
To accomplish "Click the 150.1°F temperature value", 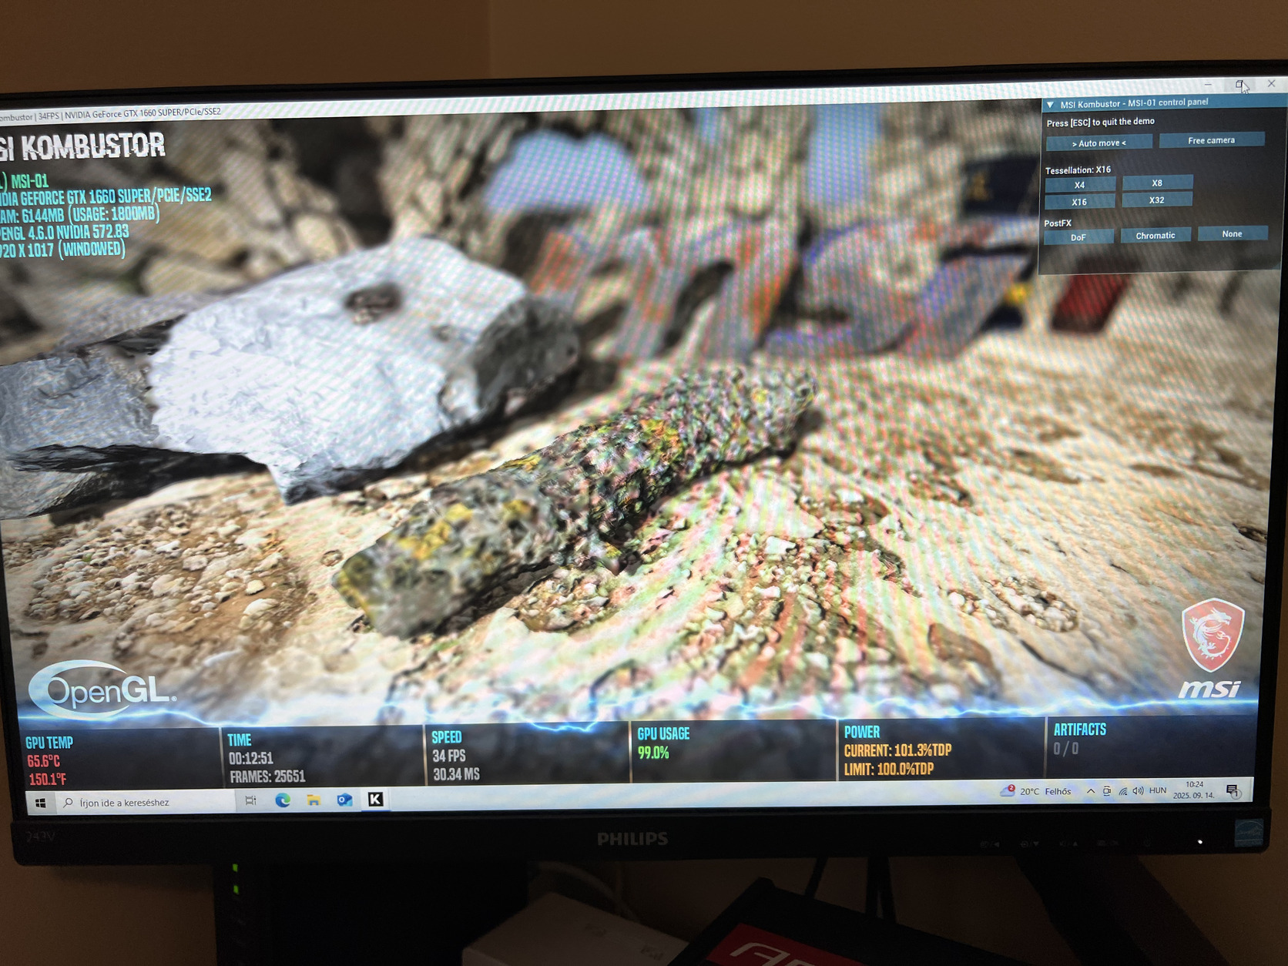I will click(x=48, y=780).
